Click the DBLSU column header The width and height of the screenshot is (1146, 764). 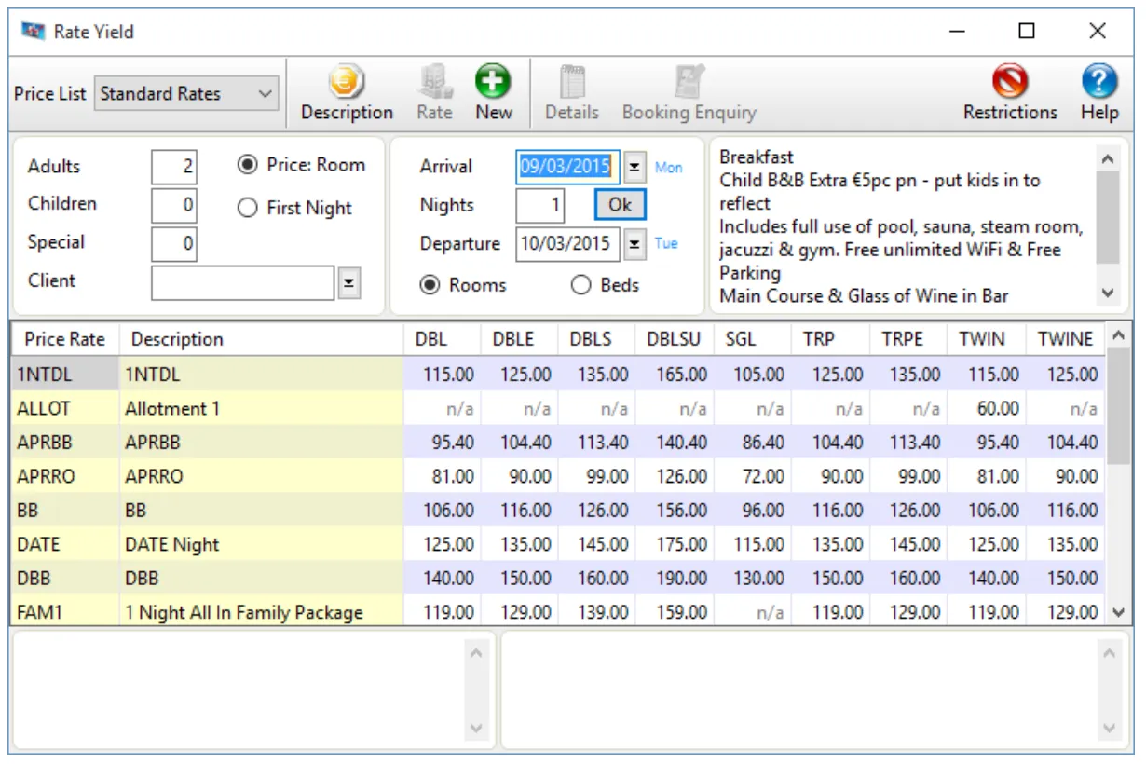tap(674, 339)
